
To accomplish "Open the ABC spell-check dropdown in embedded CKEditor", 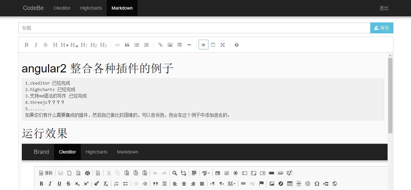I will (x=206, y=173).
